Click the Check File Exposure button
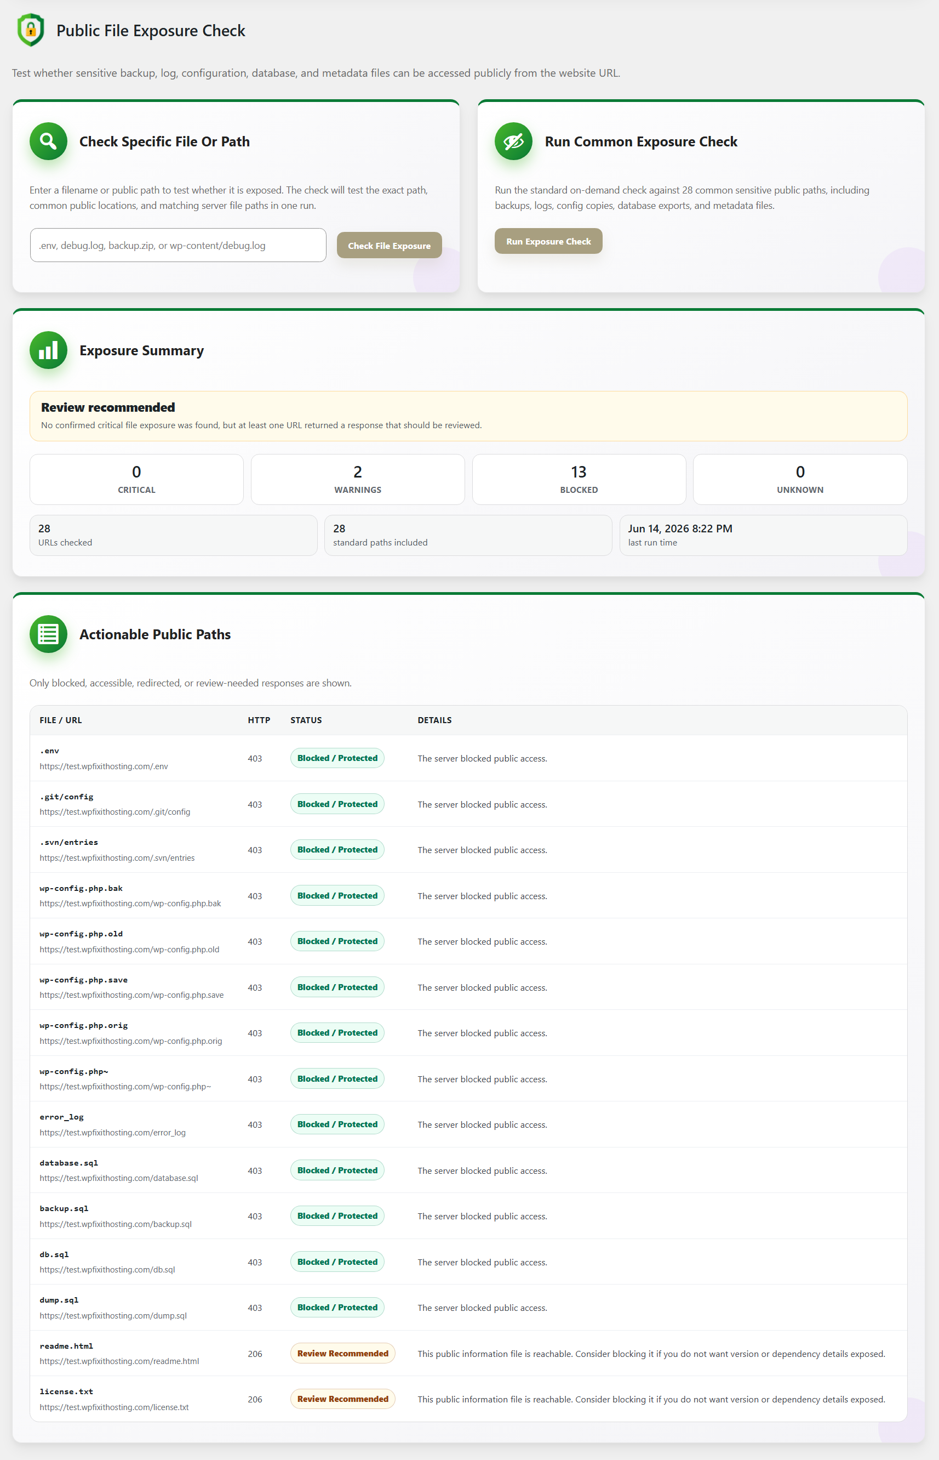 point(389,245)
